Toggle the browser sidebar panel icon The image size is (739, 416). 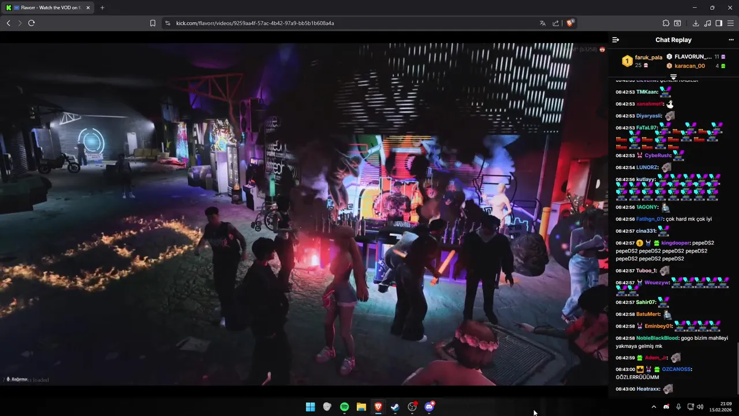pyautogui.click(x=719, y=23)
